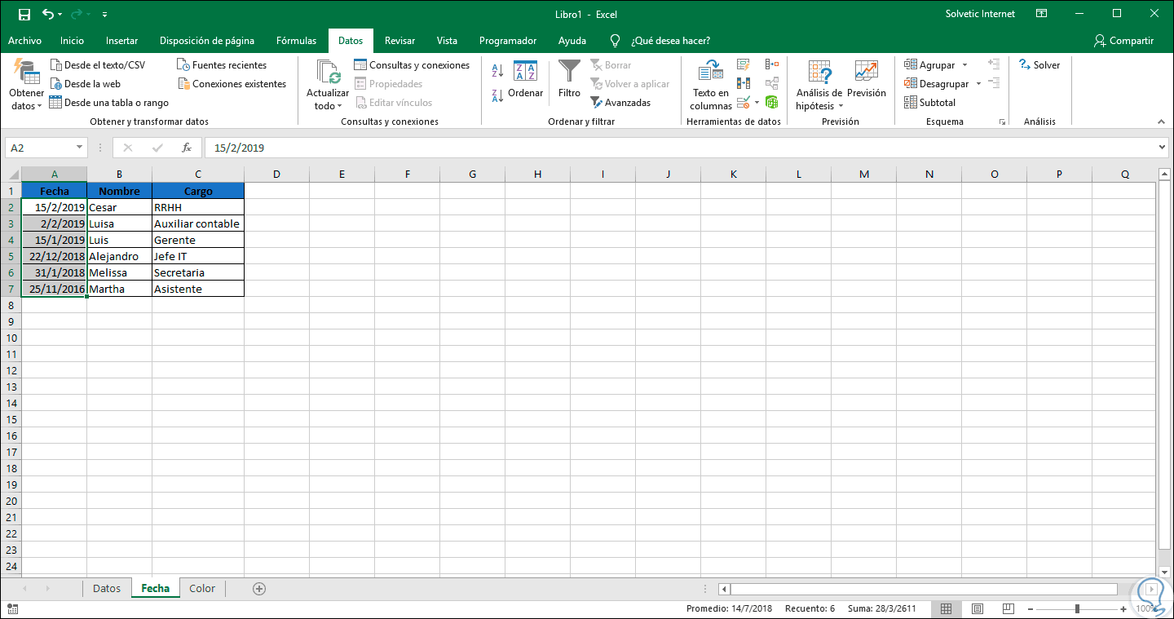
Task: Open the Solver analysis tool
Action: click(x=1039, y=65)
